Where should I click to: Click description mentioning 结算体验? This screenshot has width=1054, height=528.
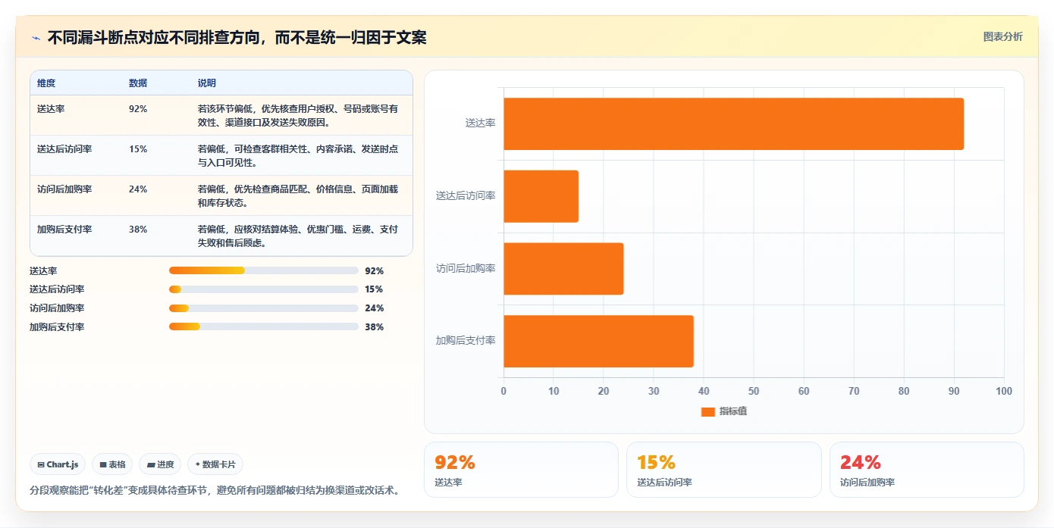pos(298,236)
